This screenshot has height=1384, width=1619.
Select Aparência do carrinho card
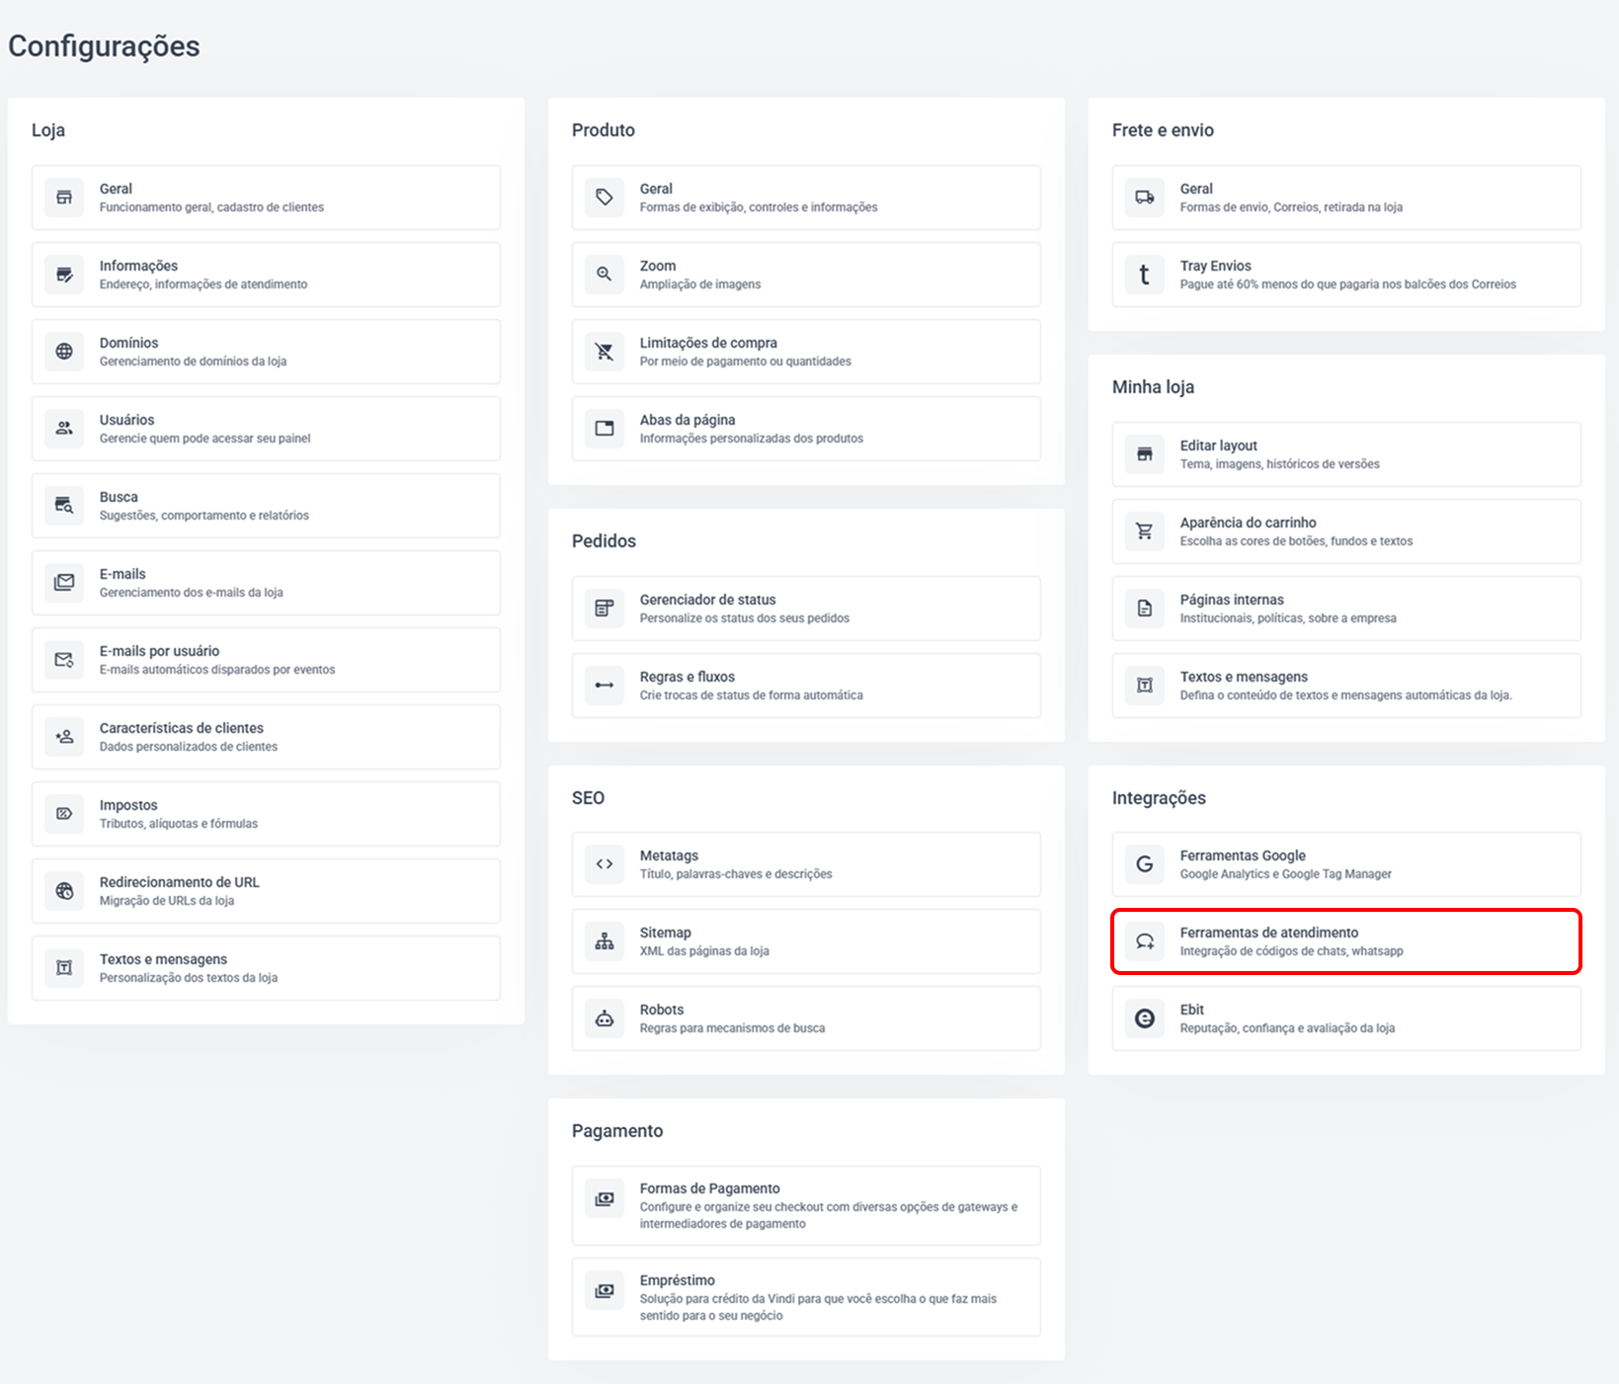coord(1346,531)
